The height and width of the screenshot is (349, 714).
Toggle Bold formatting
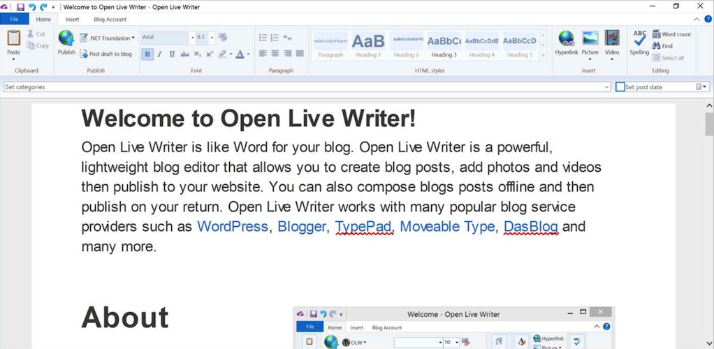coord(147,54)
